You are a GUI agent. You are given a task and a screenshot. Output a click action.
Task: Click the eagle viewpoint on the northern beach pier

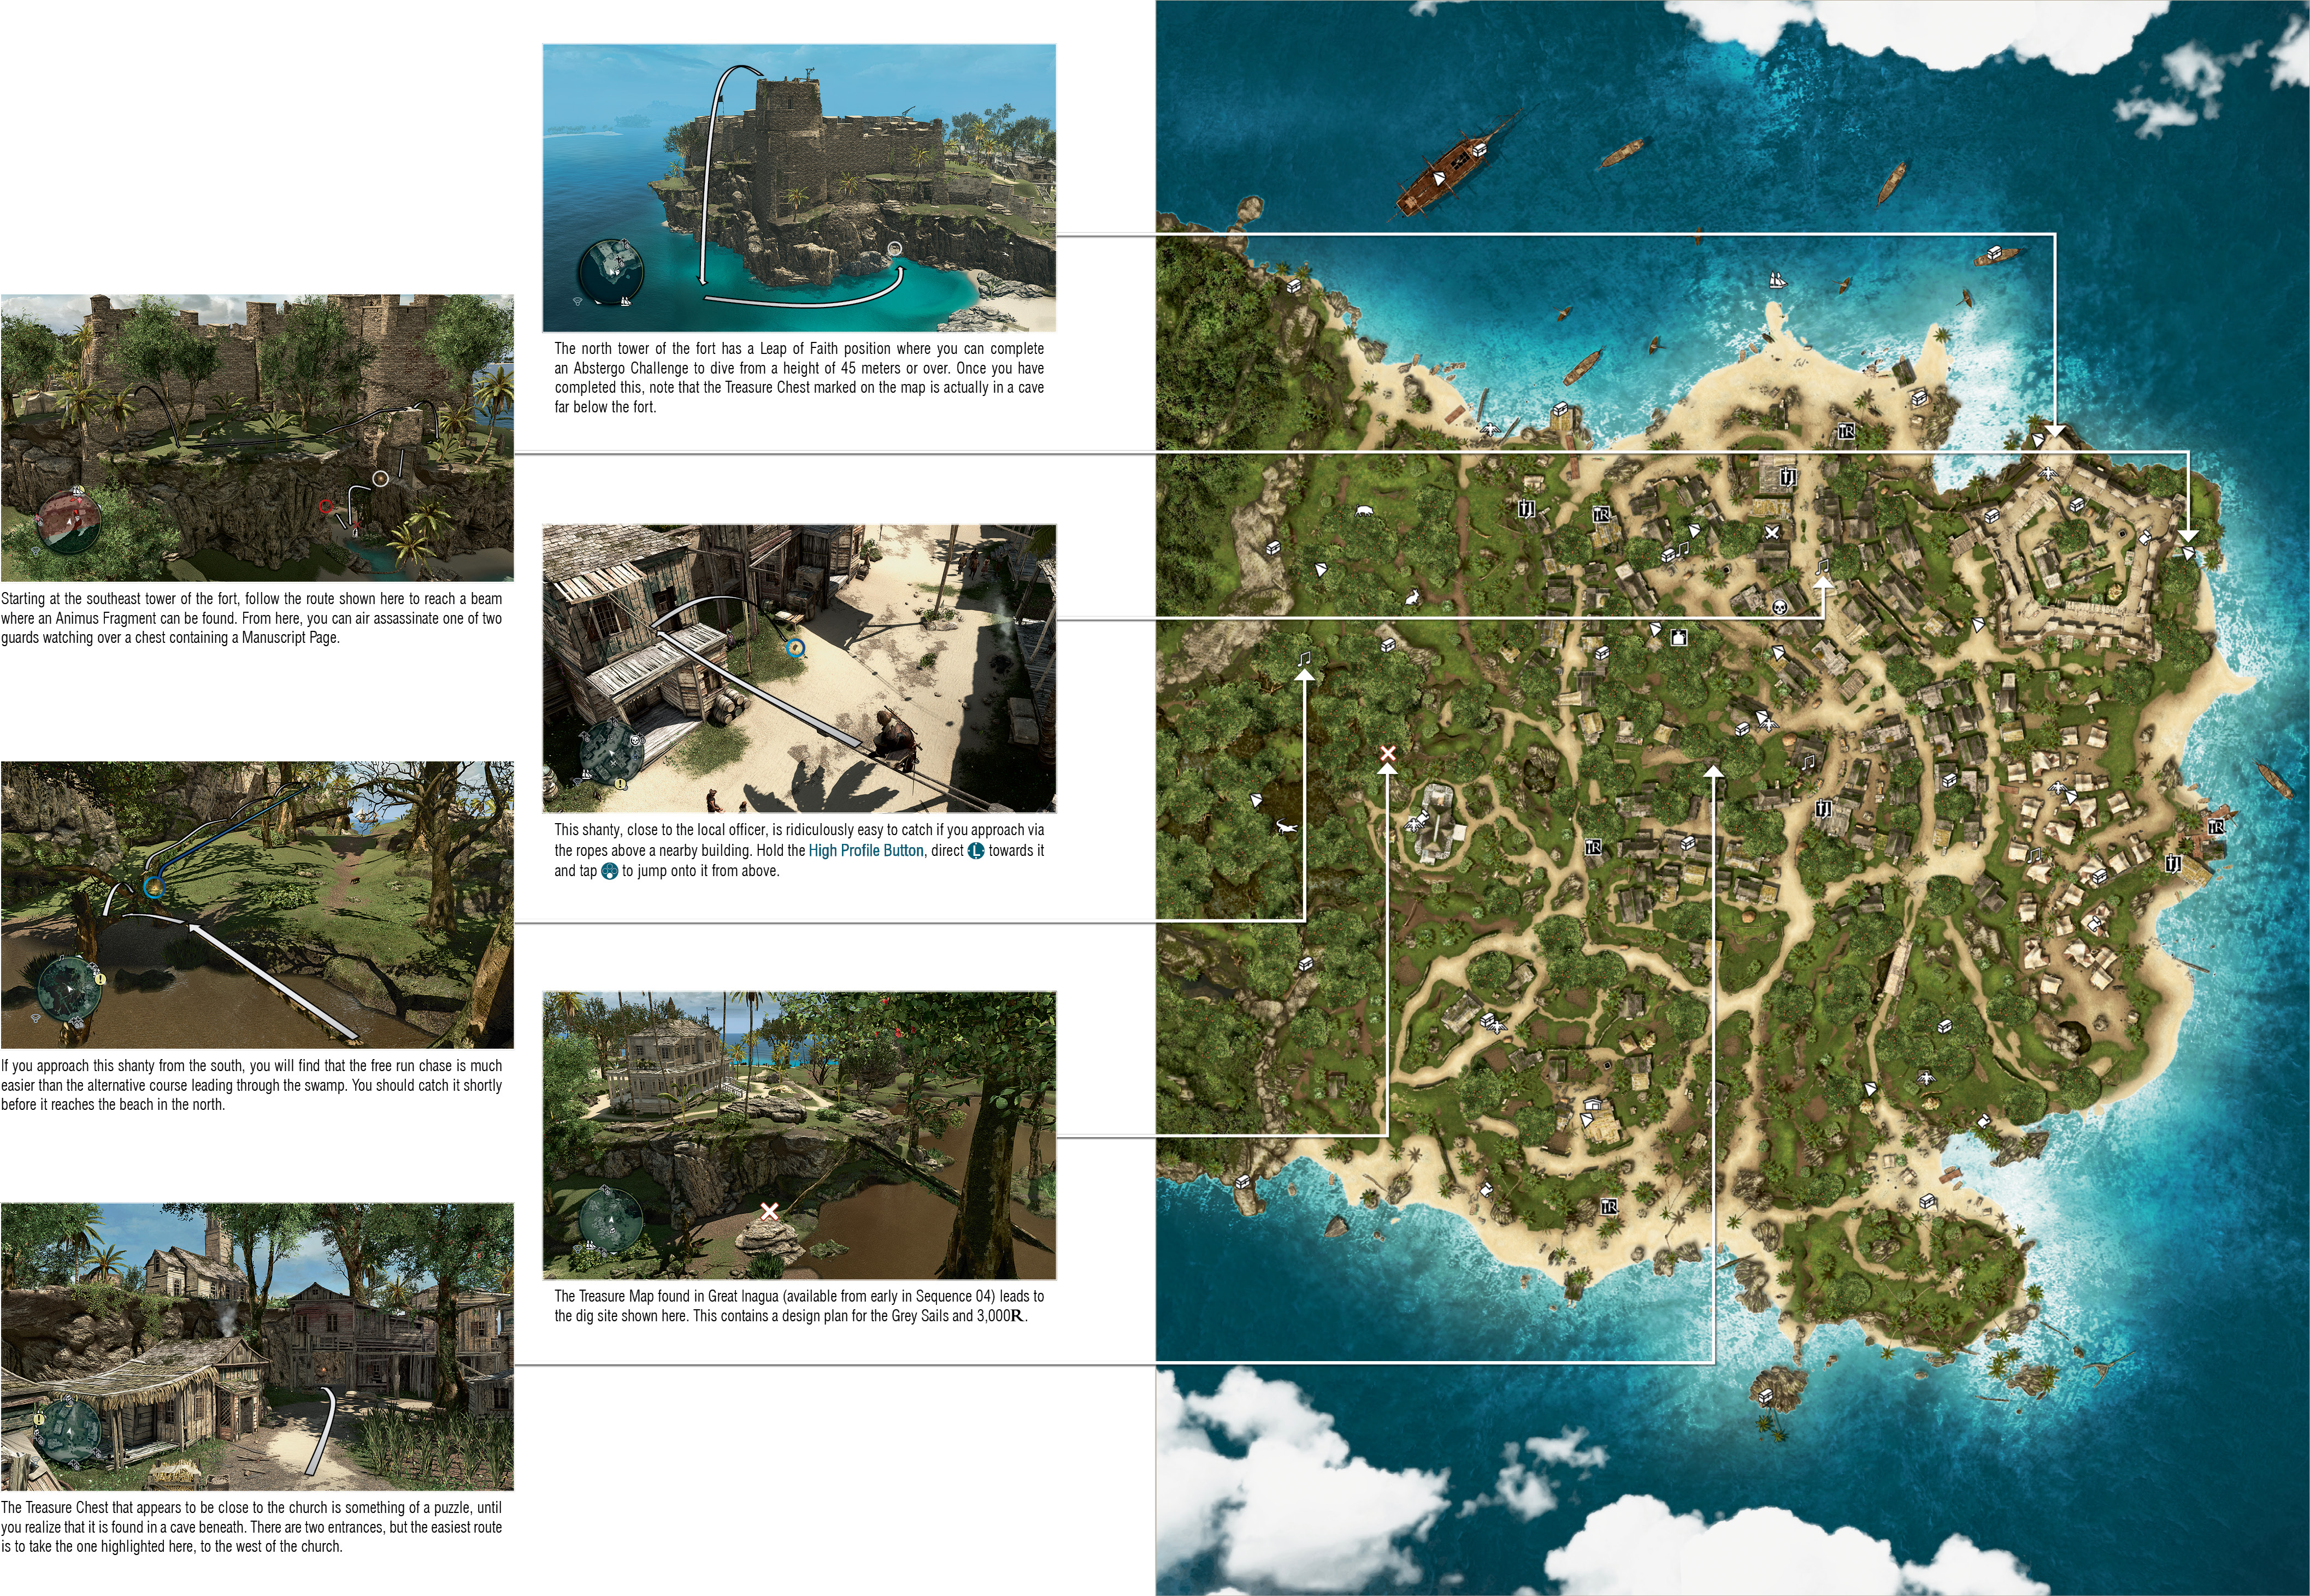coord(1490,430)
